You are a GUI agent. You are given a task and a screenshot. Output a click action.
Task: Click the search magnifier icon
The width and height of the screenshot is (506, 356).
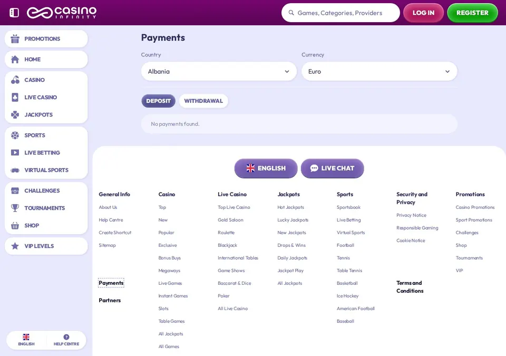pyautogui.click(x=291, y=13)
